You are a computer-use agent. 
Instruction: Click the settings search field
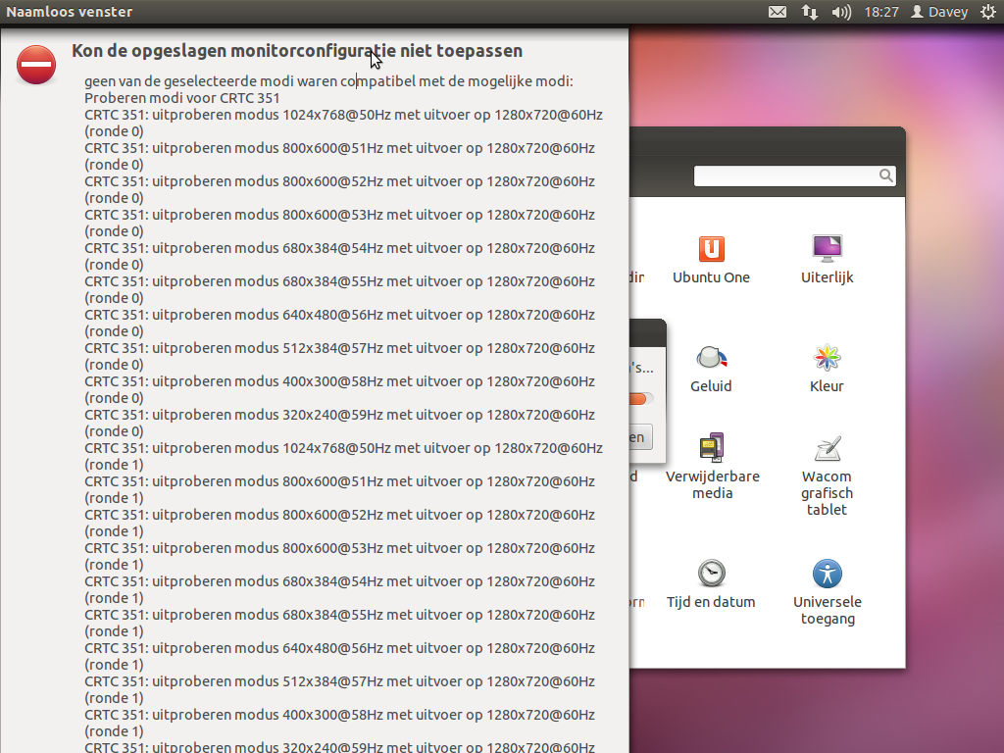tap(784, 176)
